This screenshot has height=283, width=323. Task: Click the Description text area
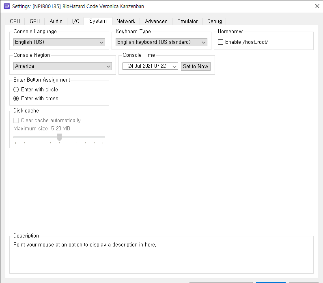coord(161,255)
